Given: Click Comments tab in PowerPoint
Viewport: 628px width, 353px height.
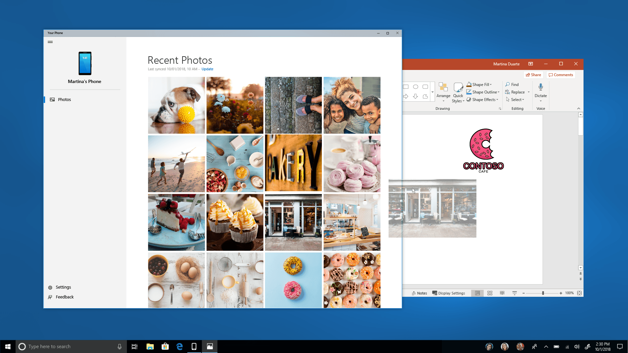Looking at the screenshot, I should (561, 75).
